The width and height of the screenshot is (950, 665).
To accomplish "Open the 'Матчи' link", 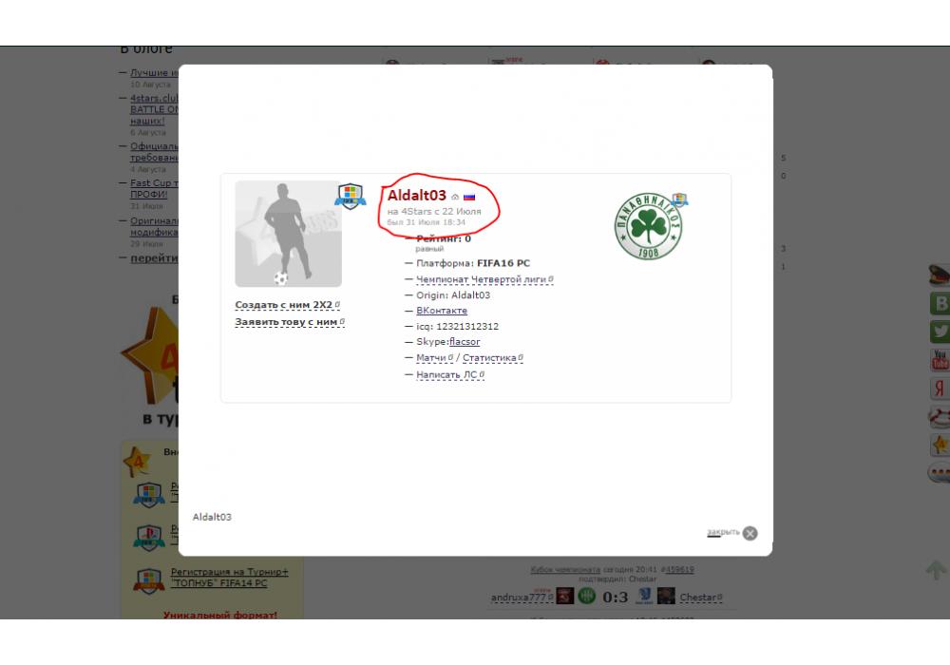I will pyautogui.click(x=431, y=358).
